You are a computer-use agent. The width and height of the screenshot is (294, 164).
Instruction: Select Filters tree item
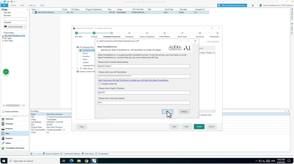point(85,59)
